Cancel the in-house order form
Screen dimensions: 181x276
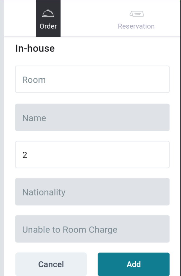[51, 264]
